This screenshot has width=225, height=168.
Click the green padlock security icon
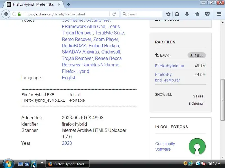19,14
